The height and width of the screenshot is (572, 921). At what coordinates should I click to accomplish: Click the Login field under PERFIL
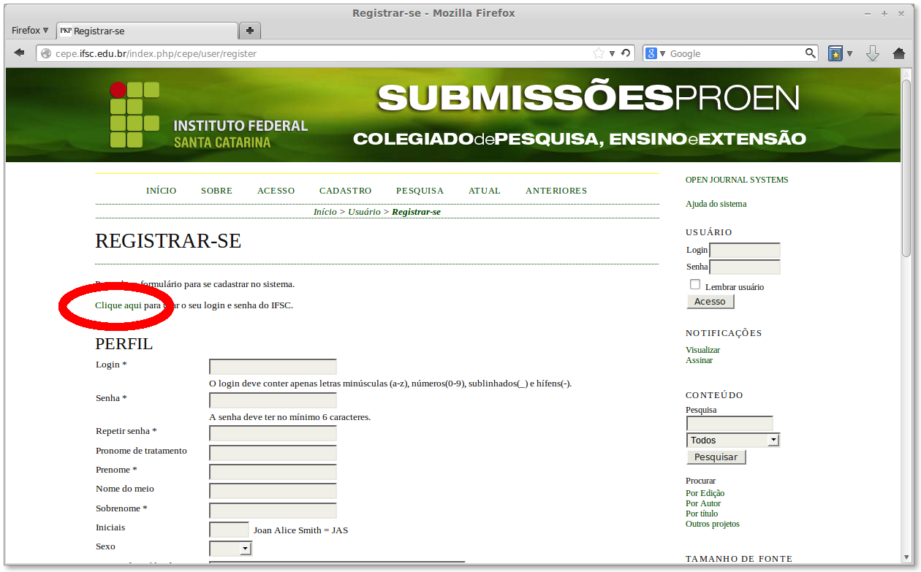coord(272,366)
